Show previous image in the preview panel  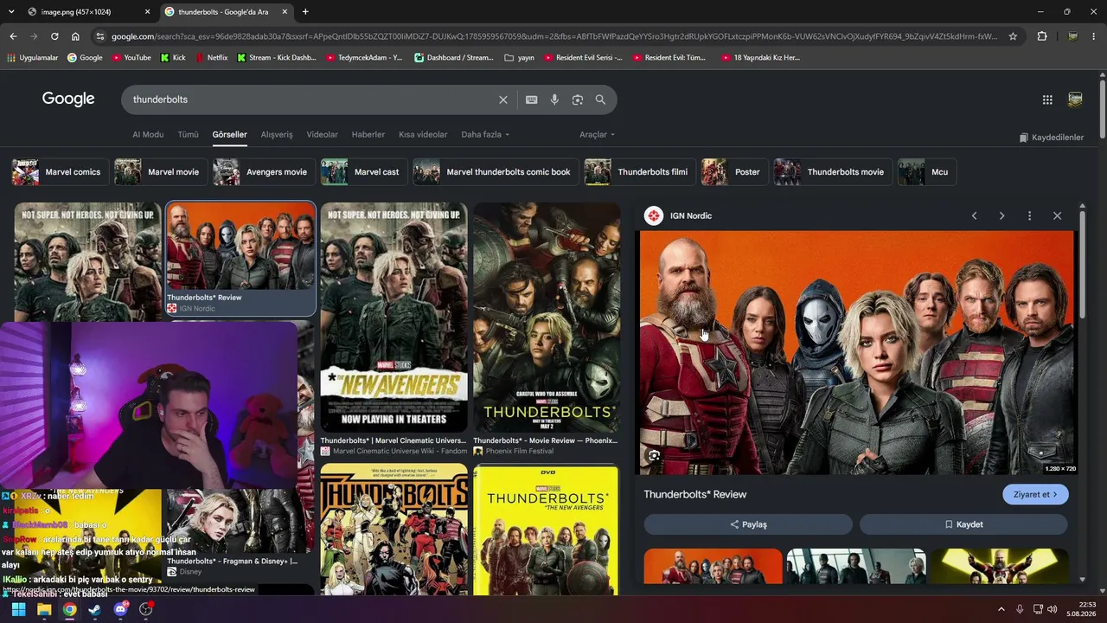click(x=974, y=215)
